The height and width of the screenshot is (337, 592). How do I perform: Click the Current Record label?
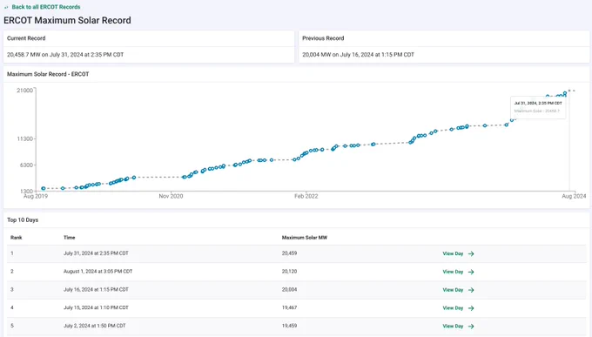point(26,38)
